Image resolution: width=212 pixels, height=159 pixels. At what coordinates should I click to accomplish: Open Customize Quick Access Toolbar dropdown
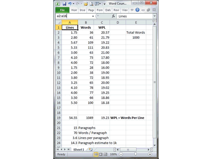[104, 4]
